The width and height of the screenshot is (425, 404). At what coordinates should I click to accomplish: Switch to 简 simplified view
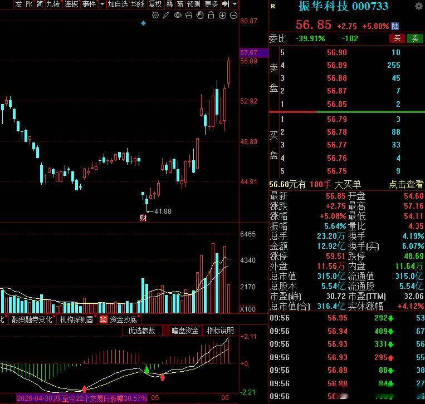coord(40,4)
